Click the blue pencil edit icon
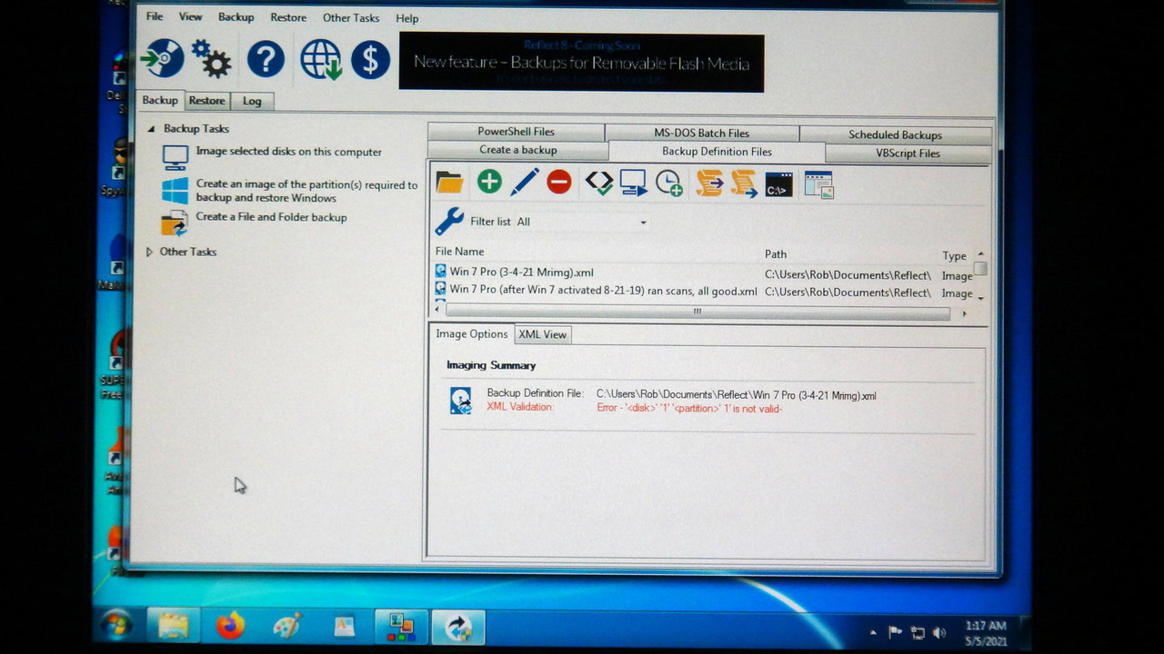This screenshot has width=1164, height=654. click(525, 182)
